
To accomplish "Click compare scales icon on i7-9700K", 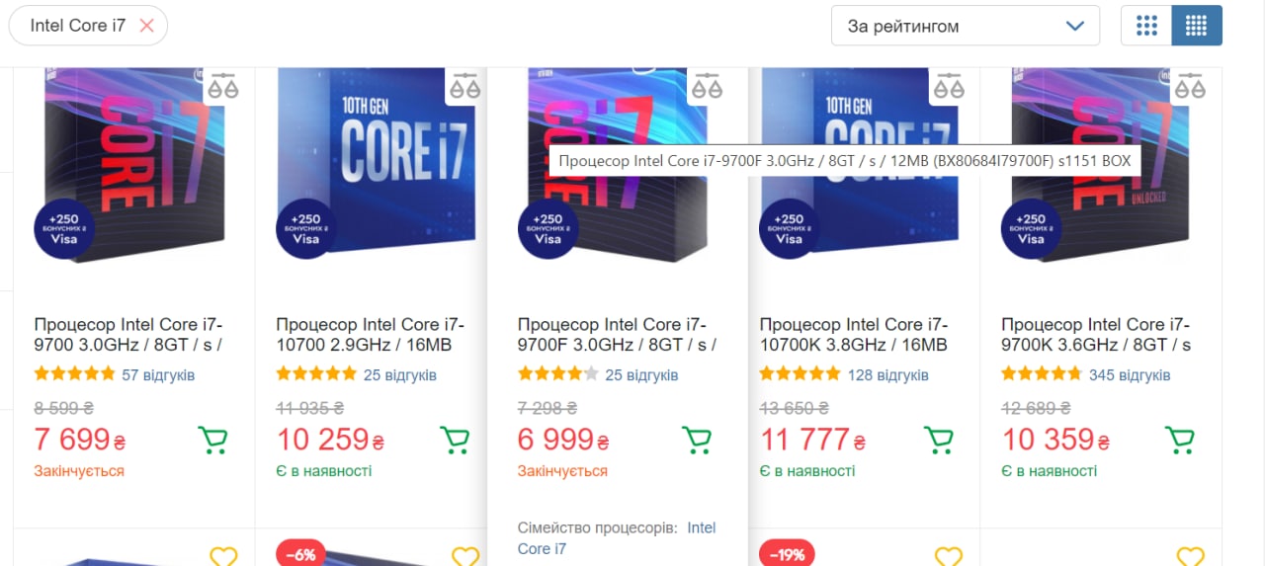I will tap(1191, 86).
